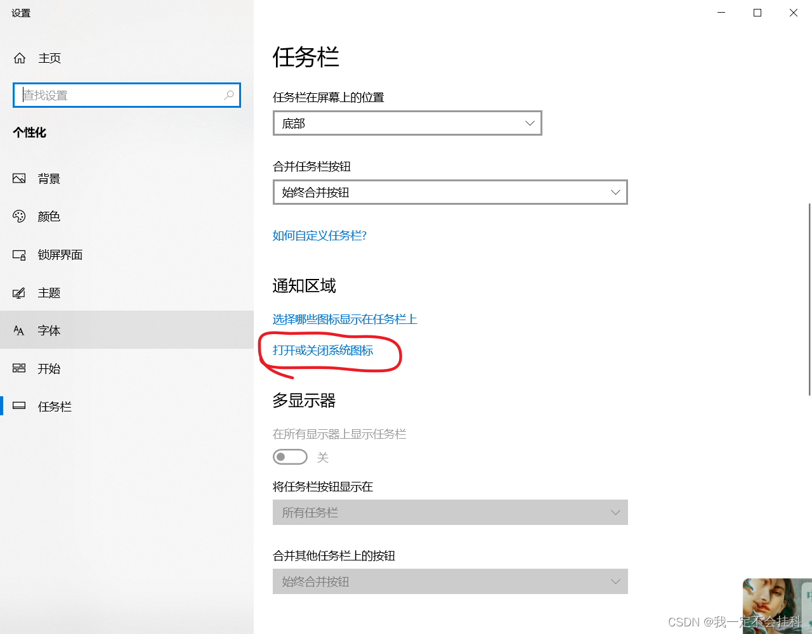Image resolution: width=812 pixels, height=634 pixels.
Task: Select 锁屏界面 in the sidebar
Action: tap(127, 255)
